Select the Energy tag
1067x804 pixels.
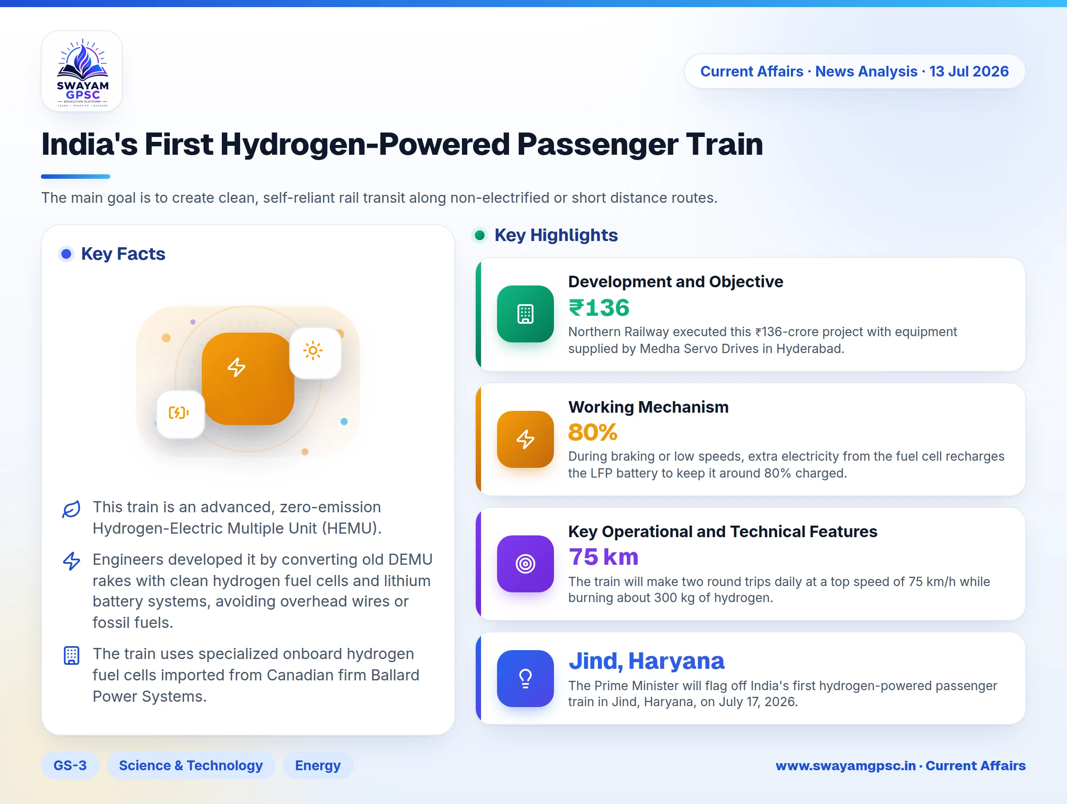click(x=318, y=765)
